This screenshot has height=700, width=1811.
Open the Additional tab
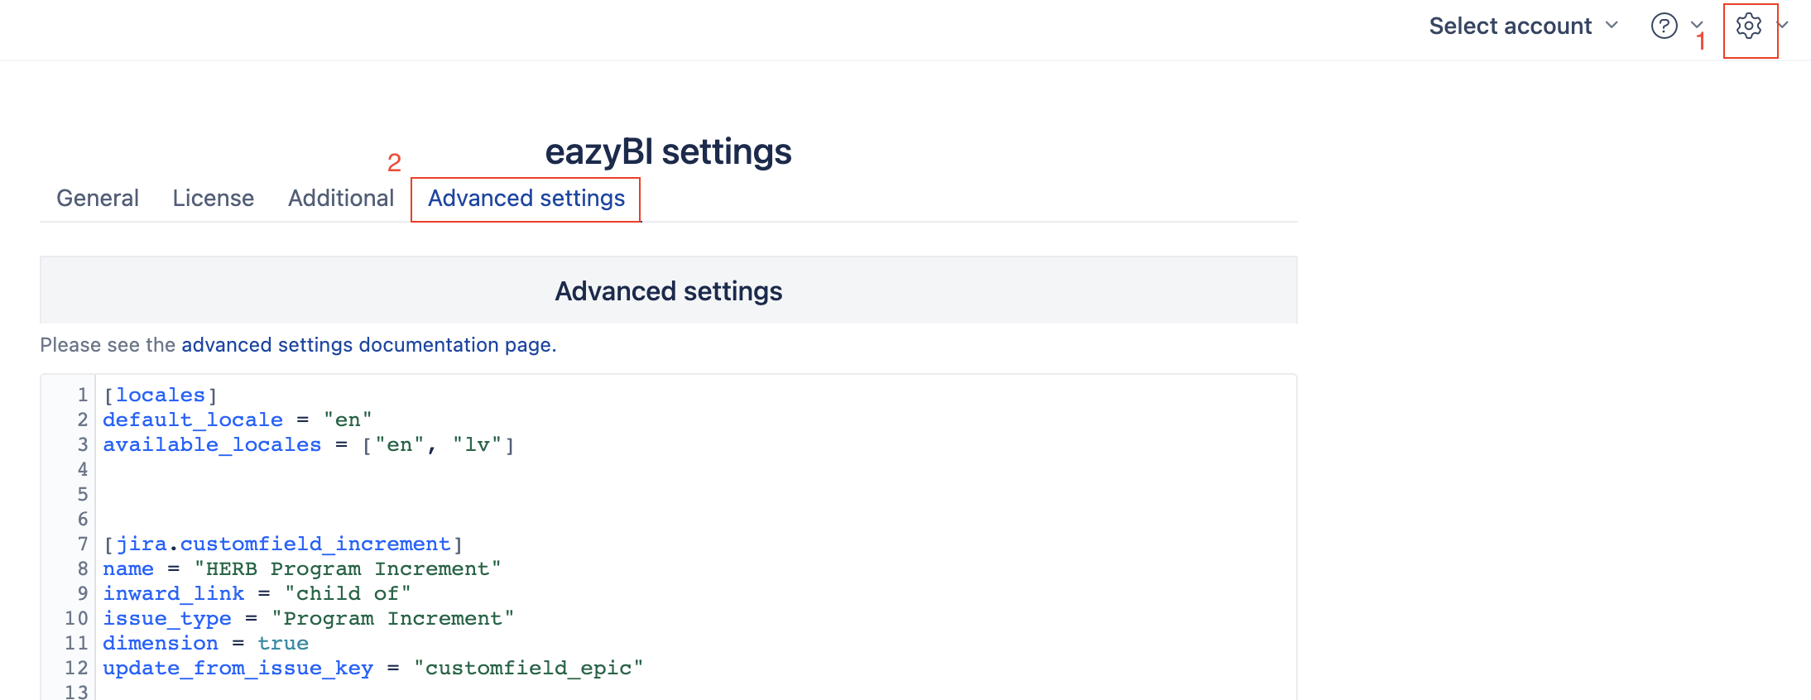point(341,199)
